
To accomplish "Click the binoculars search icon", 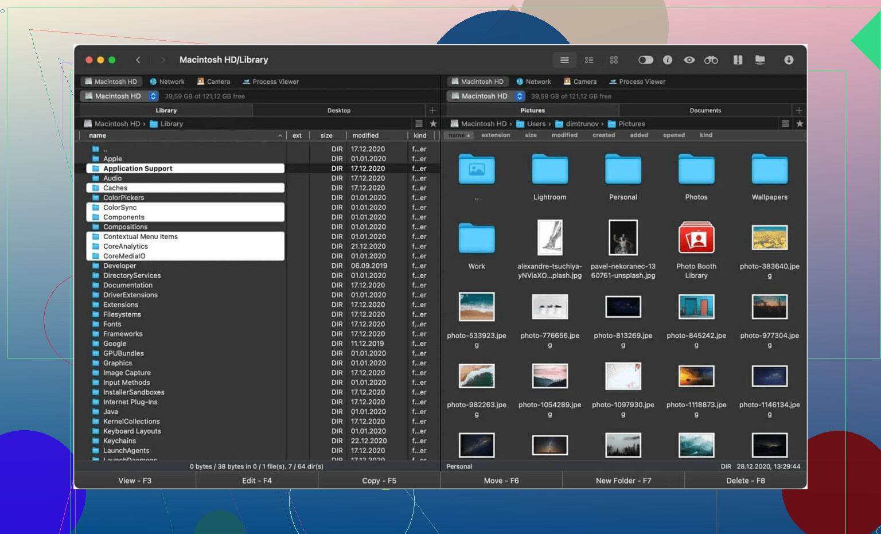I will coord(711,60).
